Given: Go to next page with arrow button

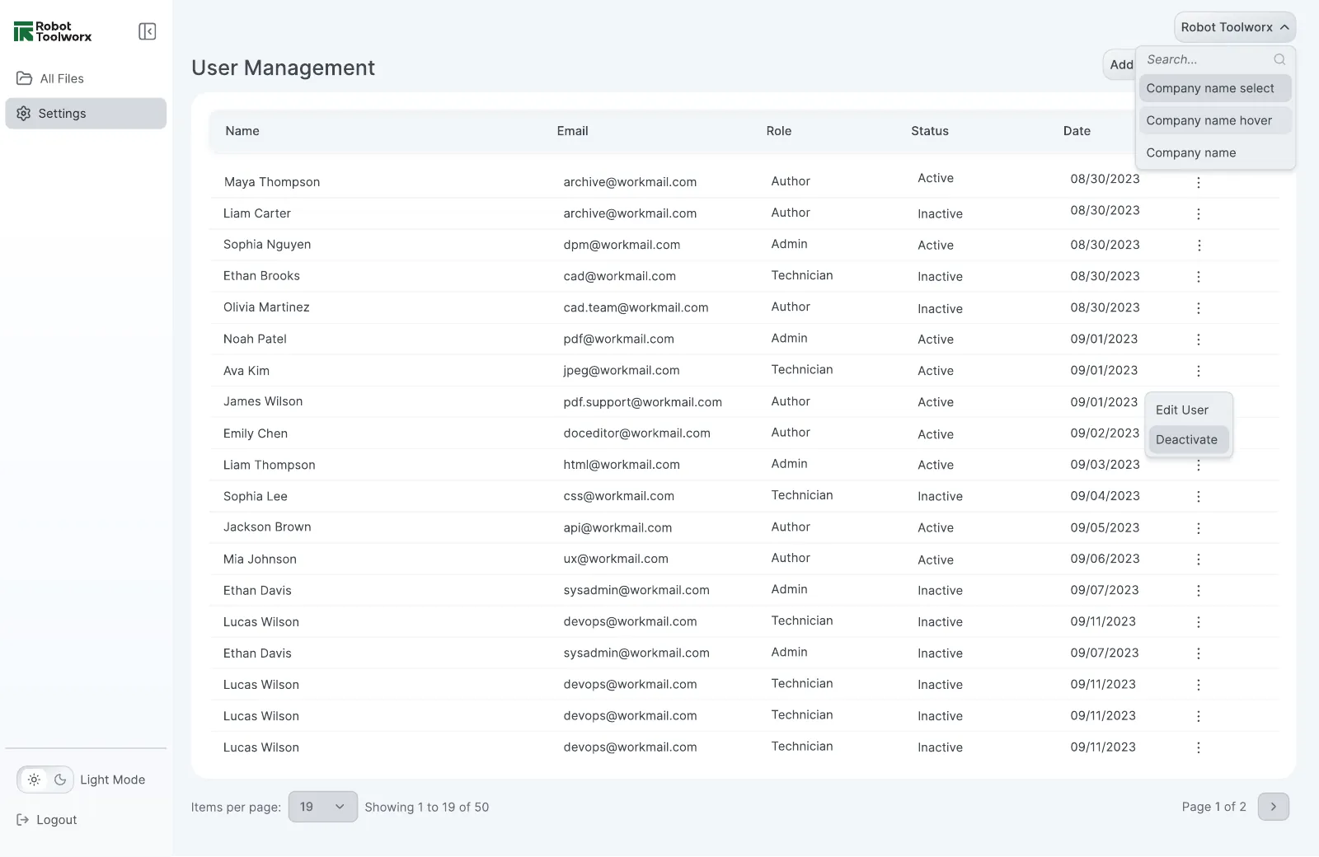Looking at the screenshot, I should coord(1273,807).
